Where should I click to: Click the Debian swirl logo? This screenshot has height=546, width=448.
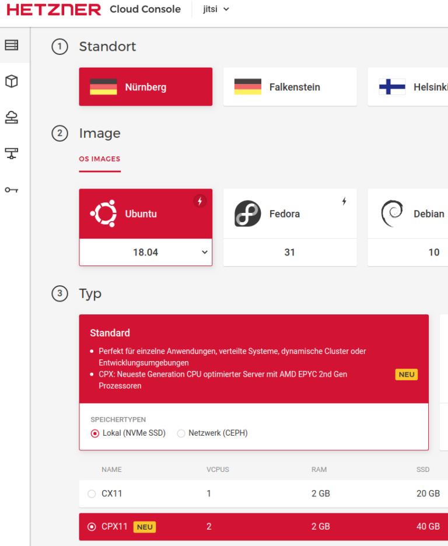pyautogui.click(x=392, y=213)
